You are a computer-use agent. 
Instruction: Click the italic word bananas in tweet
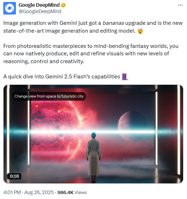[x=113, y=23]
